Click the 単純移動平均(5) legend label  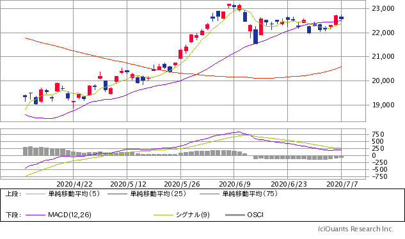[x=74, y=194]
